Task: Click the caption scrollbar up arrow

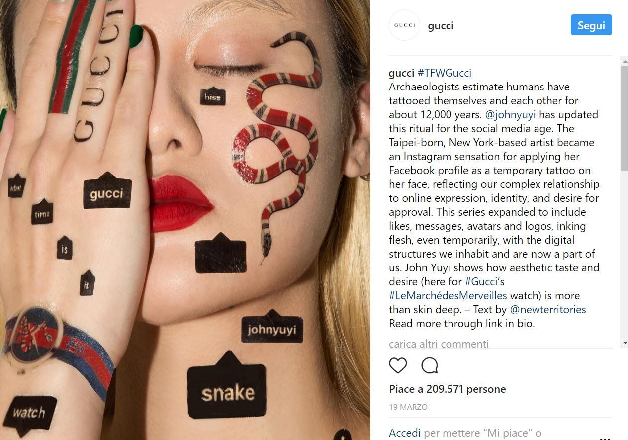Action: point(624,60)
